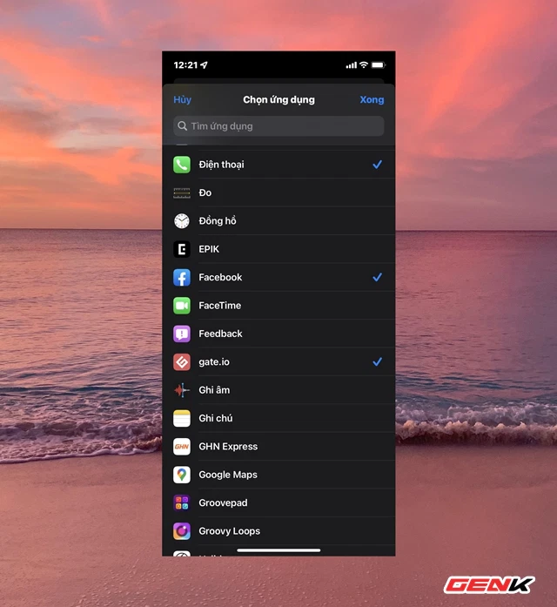Uncheck the Facebook checkmark
557x607 pixels.
tap(377, 277)
